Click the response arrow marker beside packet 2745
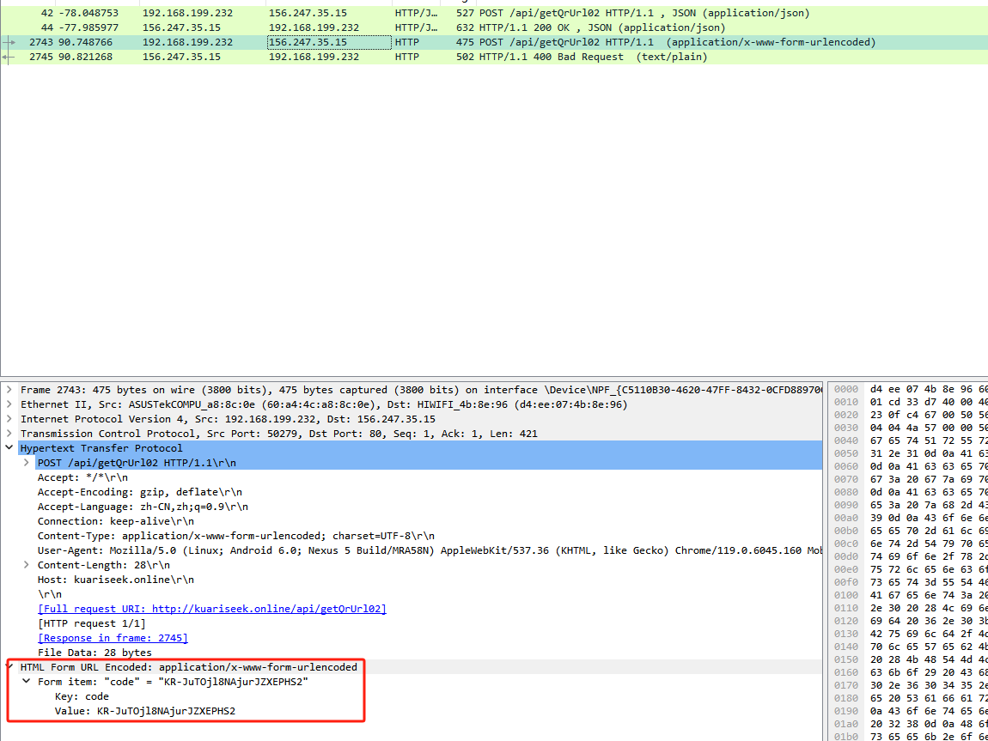The image size is (988, 741). click(x=9, y=57)
